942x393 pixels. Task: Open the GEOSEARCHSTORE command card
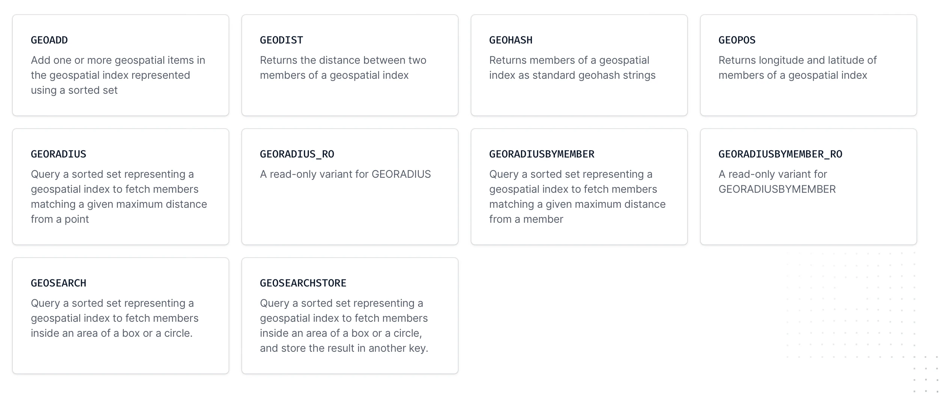(350, 316)
